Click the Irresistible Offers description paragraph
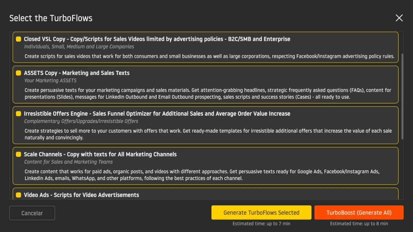This screenshot has width=413, height=232. tap(208, 134)
